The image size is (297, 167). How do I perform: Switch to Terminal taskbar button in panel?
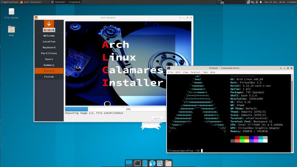point(66,2)
